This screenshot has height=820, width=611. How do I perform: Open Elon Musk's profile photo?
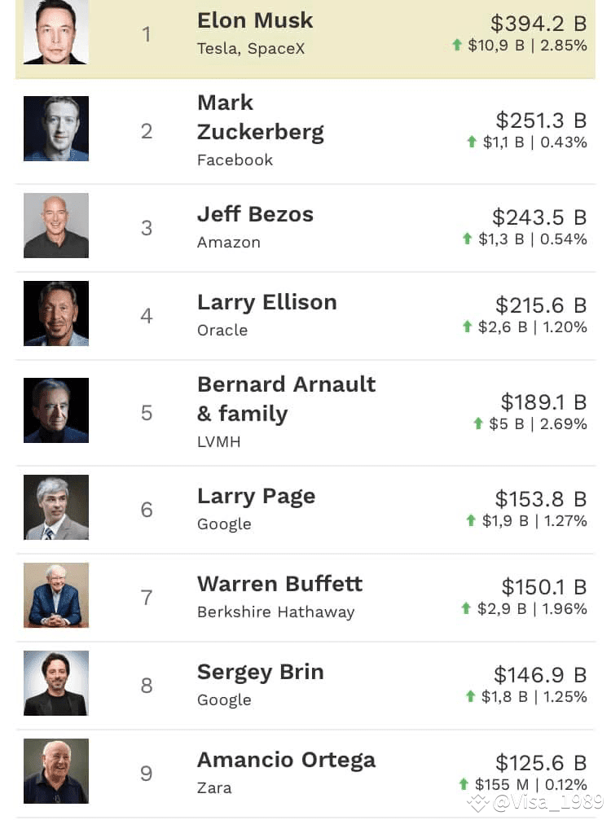(56, 33)
